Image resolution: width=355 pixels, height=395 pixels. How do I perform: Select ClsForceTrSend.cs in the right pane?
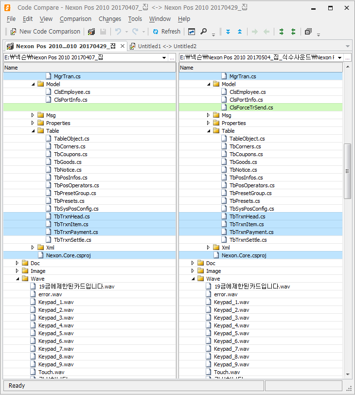pos(251,108)
